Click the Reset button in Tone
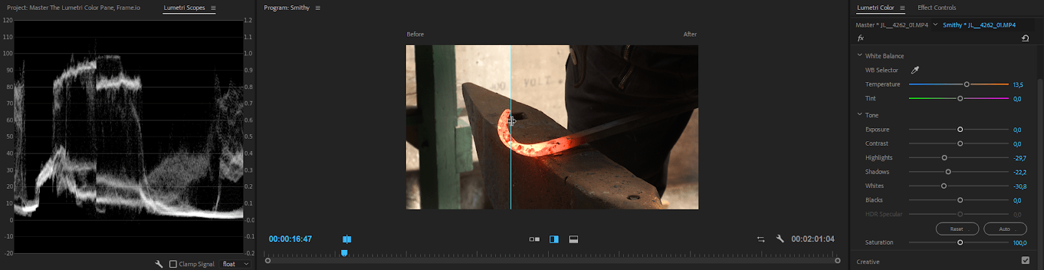The width and height of the screenshot is (1044, 270). click(957, 229)
